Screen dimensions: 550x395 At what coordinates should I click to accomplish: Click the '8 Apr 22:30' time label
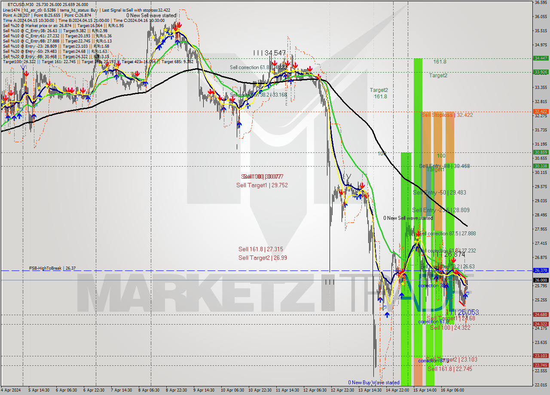tap(177, 390)
